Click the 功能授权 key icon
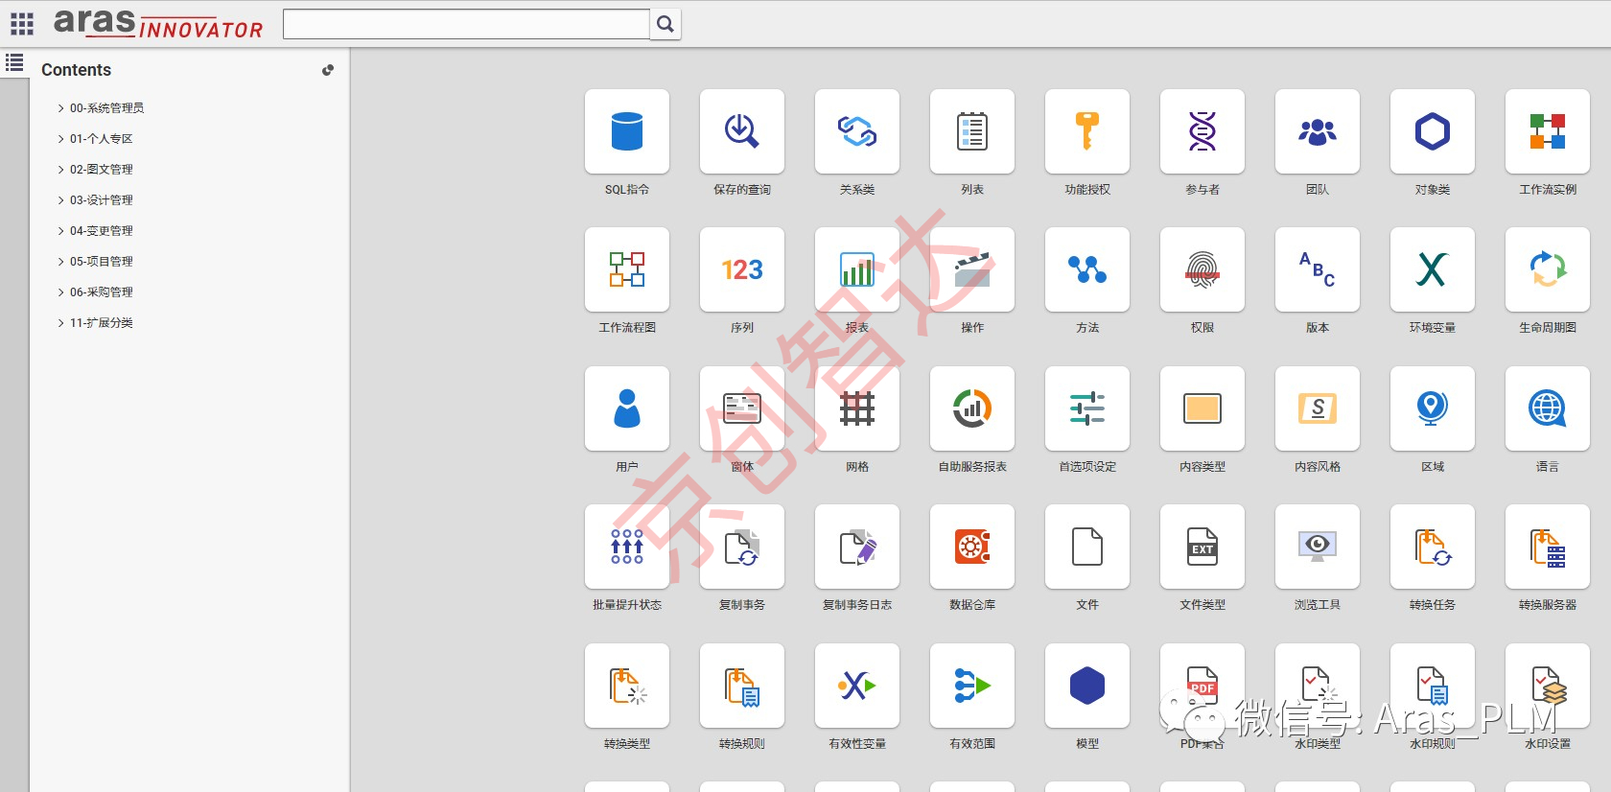The height and width of the screenshot is (792, 1611). coord(1087,132)
